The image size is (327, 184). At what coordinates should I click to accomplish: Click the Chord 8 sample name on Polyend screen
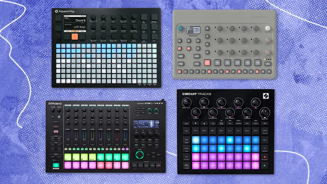(x=80, y=20)
